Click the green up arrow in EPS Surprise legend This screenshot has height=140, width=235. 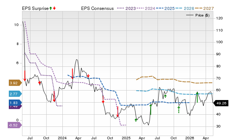coord(51,8)
